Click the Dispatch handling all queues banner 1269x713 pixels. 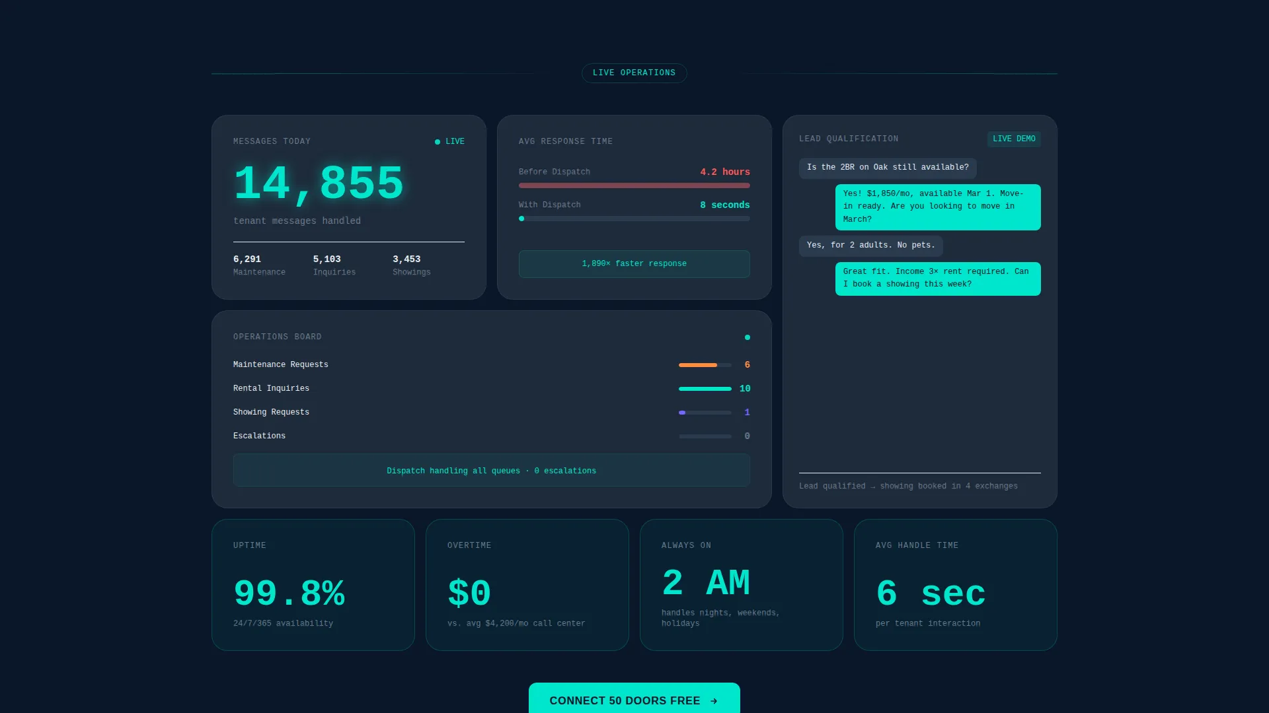[x=491, y=470]
